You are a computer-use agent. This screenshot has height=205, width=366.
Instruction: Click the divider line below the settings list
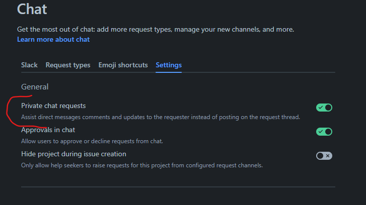click(x=178, y=187)
